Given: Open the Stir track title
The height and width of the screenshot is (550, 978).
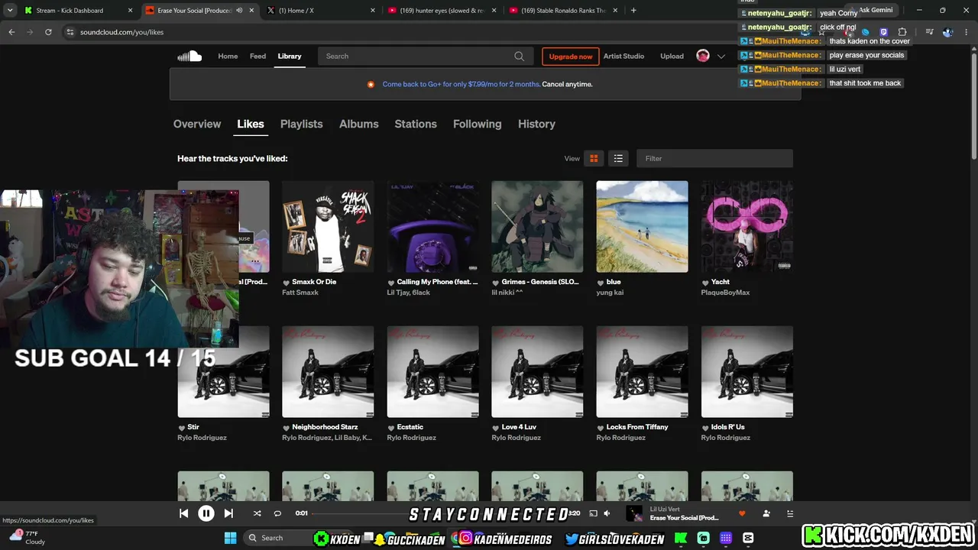Looking at the screenshot, I should 193,427.
